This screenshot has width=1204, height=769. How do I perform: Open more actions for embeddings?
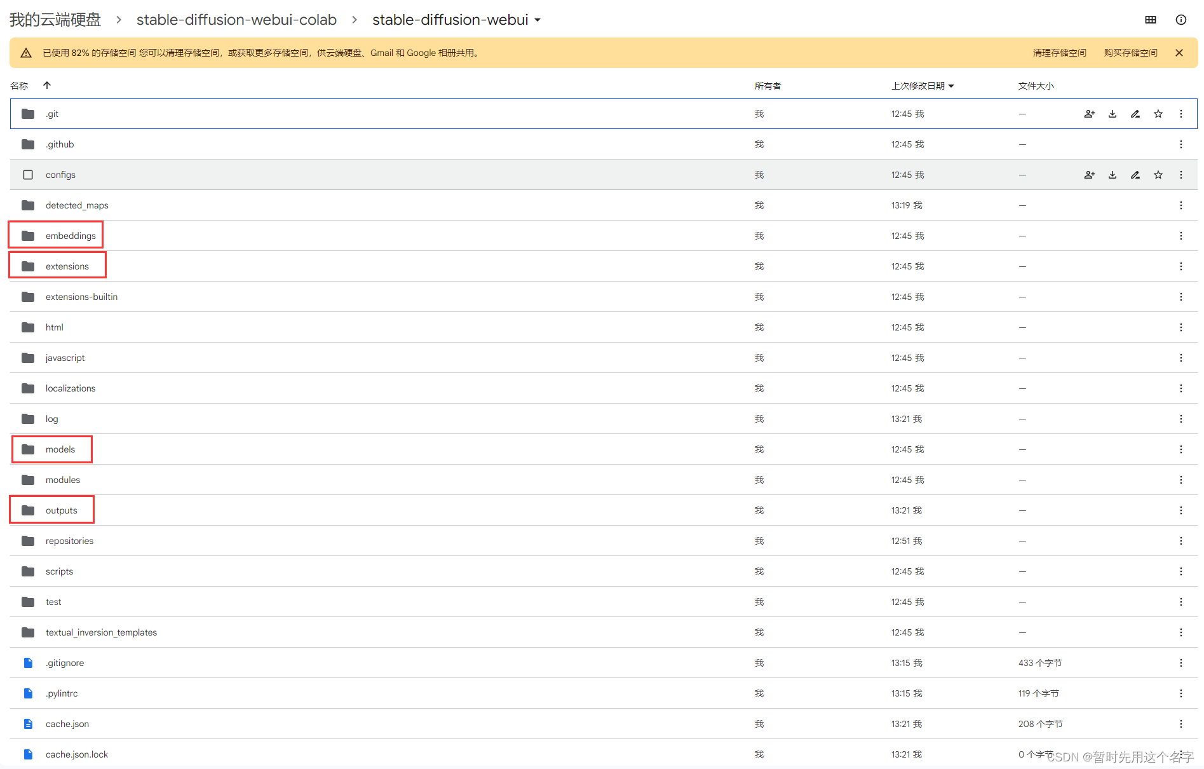pos(1180,236)
